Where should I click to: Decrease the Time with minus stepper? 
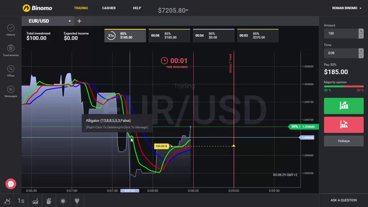point(361,55)
